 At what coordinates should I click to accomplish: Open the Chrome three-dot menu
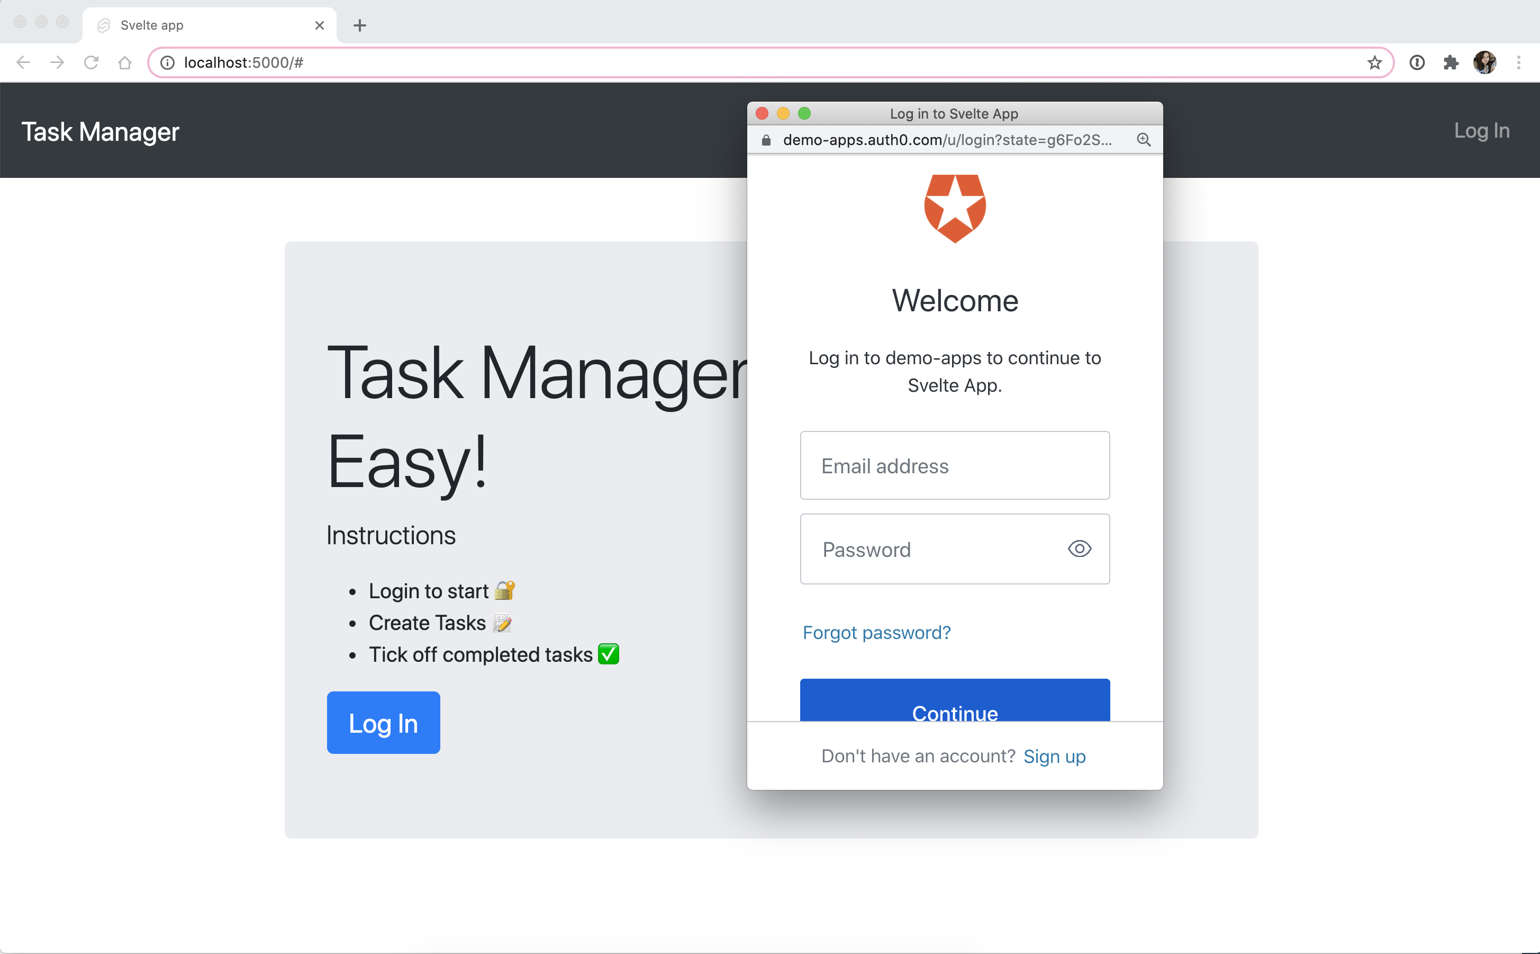[1518, 62]
